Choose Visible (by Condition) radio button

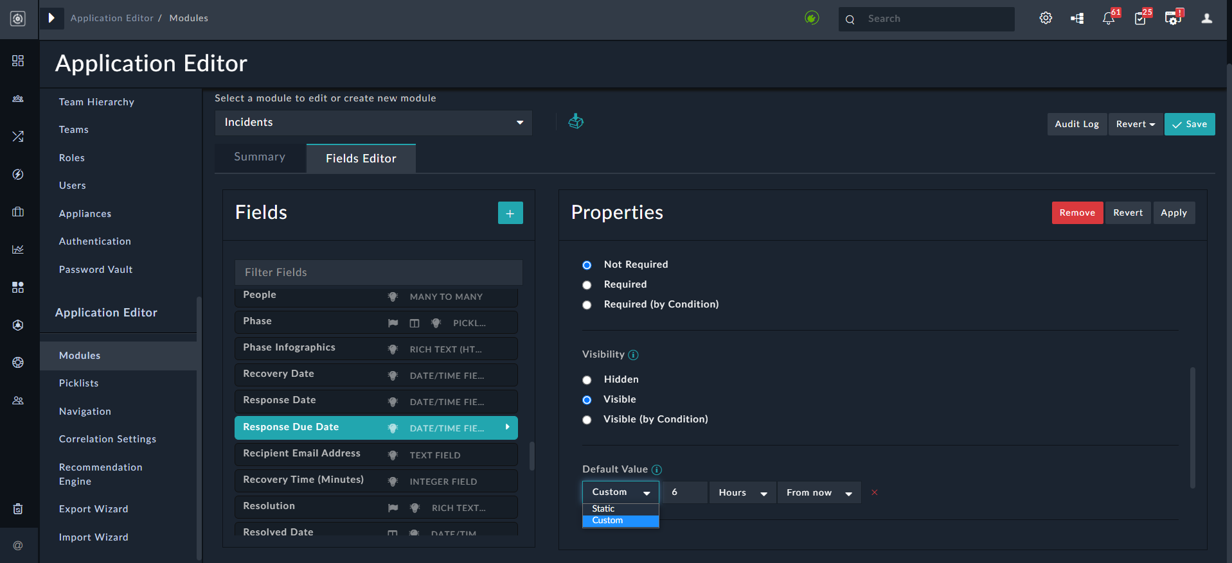[587, 420]
